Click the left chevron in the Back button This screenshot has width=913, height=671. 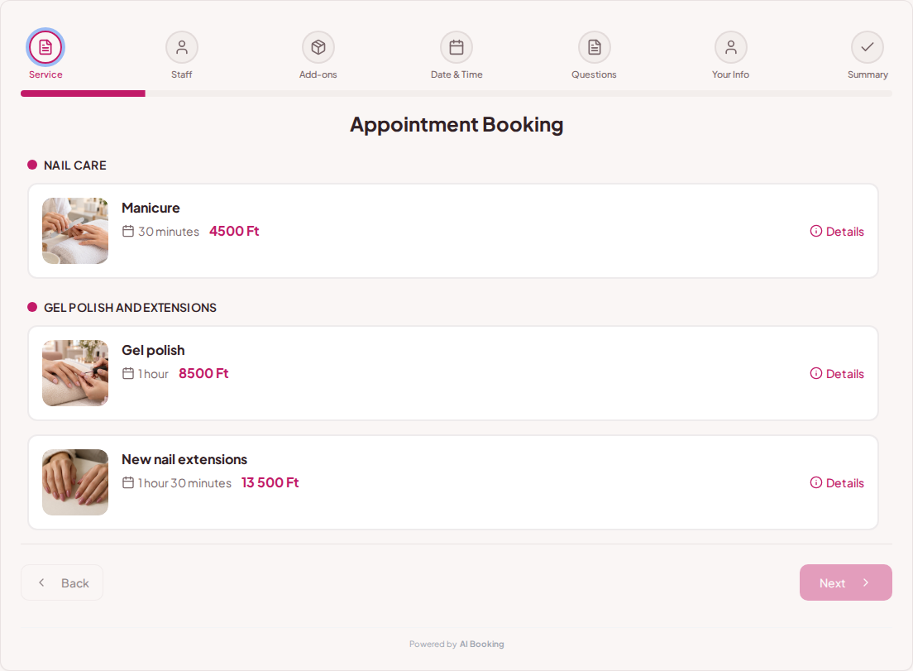(41, 582)
